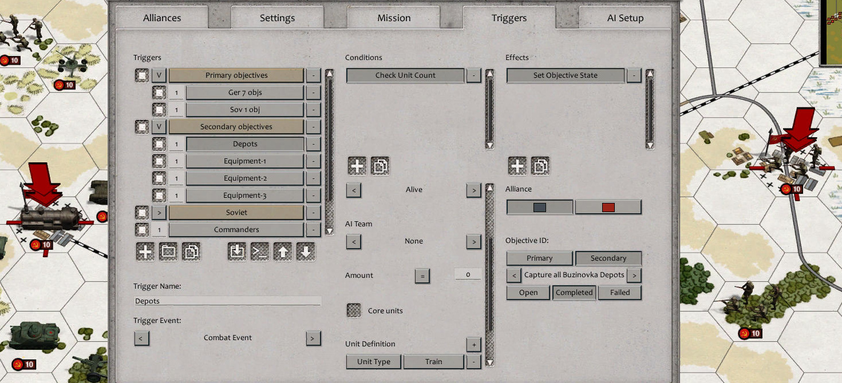This screenshot has height=383, width=842.
Task: Delete the Ger 7 objs trigger
Action: (x=313, y=93)
